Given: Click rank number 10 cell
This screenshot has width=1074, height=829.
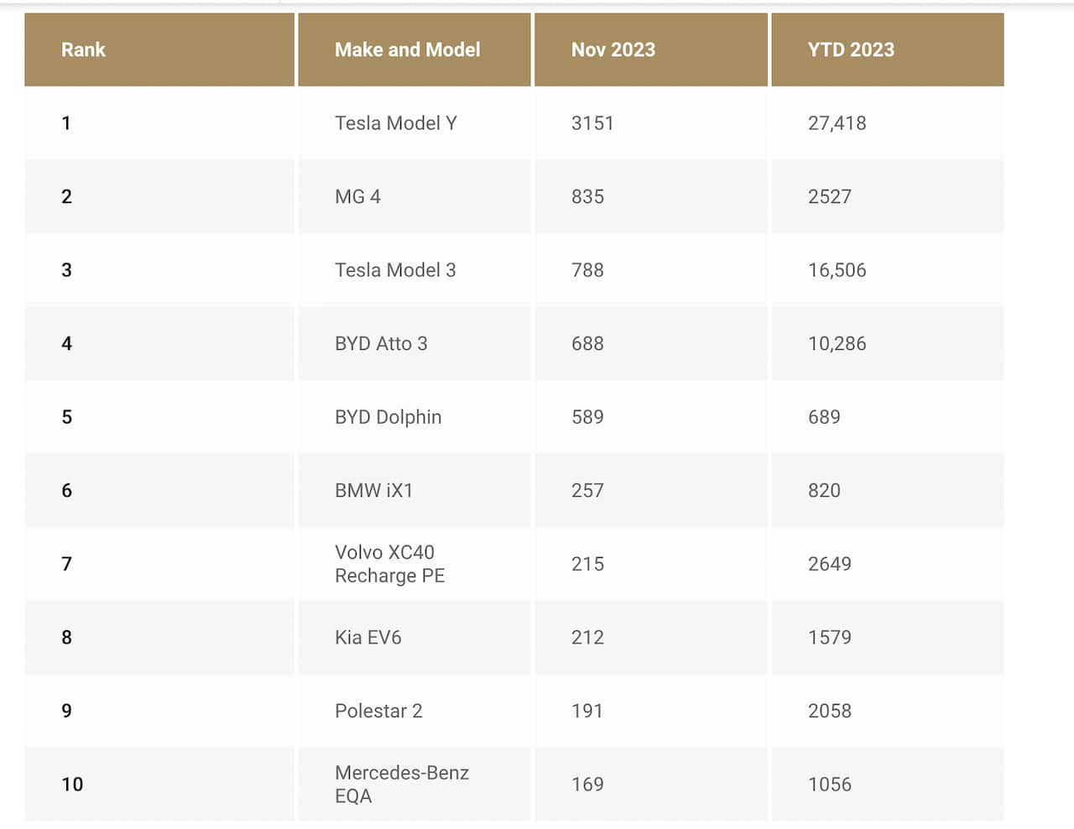Looking at the screenshot, I should [72, 784].
